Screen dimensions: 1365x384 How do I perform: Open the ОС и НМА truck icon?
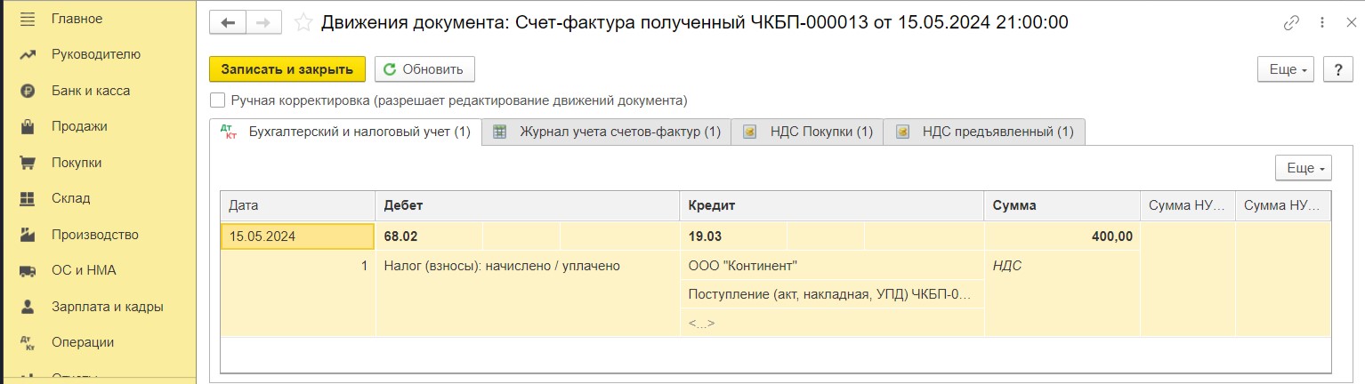coord(27,270)
